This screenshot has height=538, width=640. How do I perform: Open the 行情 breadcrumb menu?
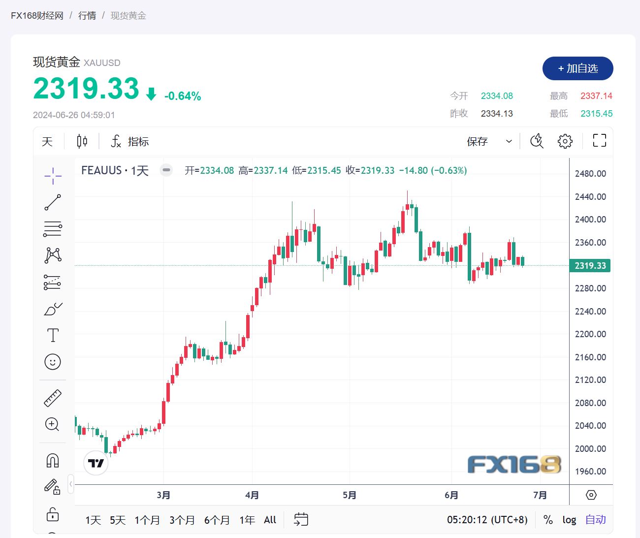pos(87,15)
